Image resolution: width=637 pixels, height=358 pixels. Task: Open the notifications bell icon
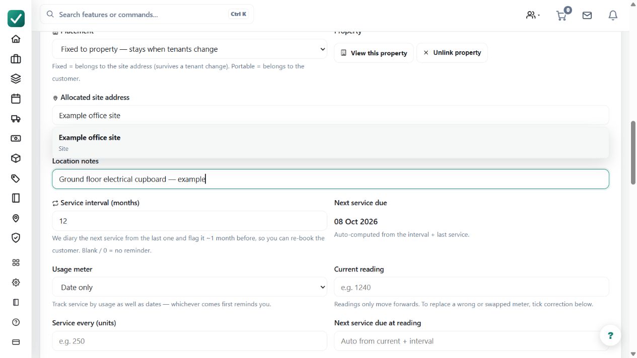(613, 15)
